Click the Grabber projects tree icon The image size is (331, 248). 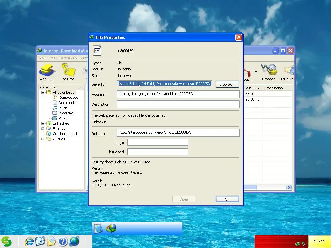[49, 134]
